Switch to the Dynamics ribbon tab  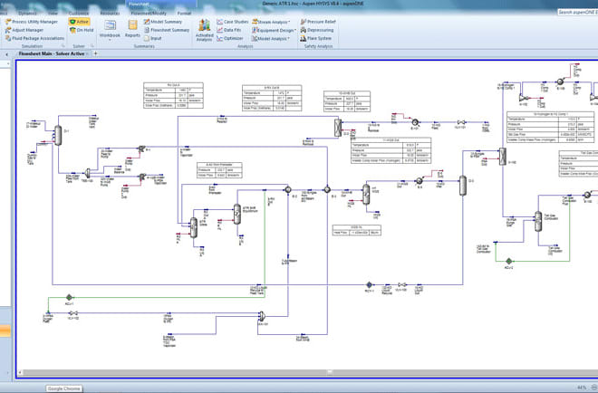coord(27,13)
